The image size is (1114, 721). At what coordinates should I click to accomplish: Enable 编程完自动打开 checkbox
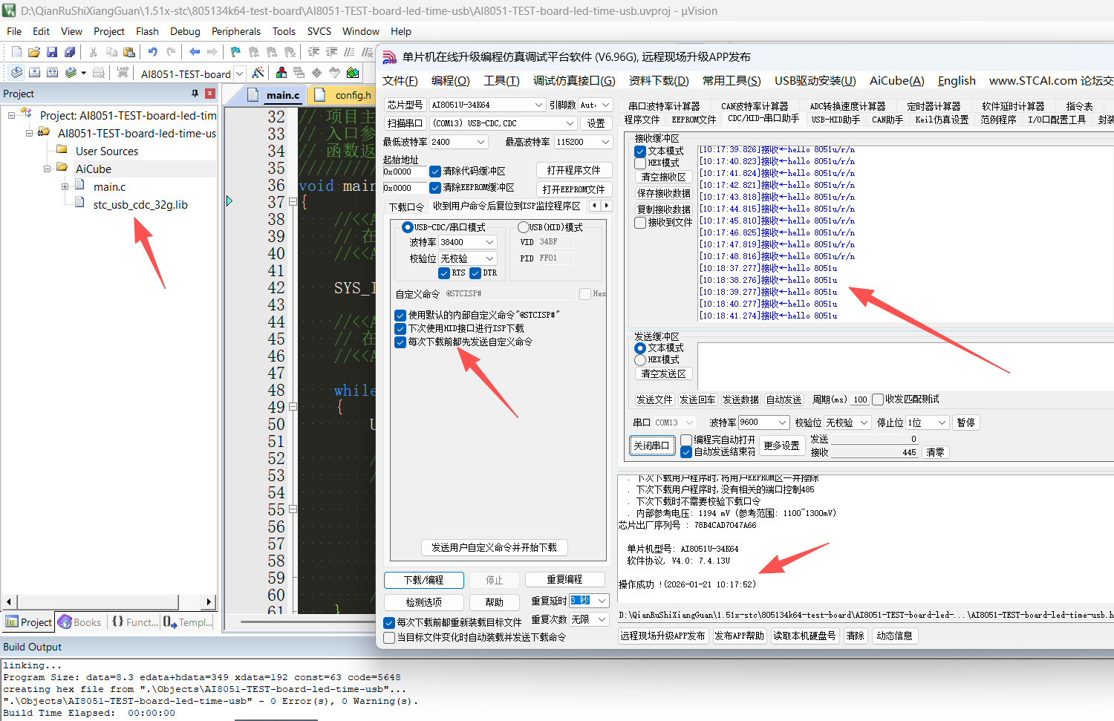[x=686, y=440]
